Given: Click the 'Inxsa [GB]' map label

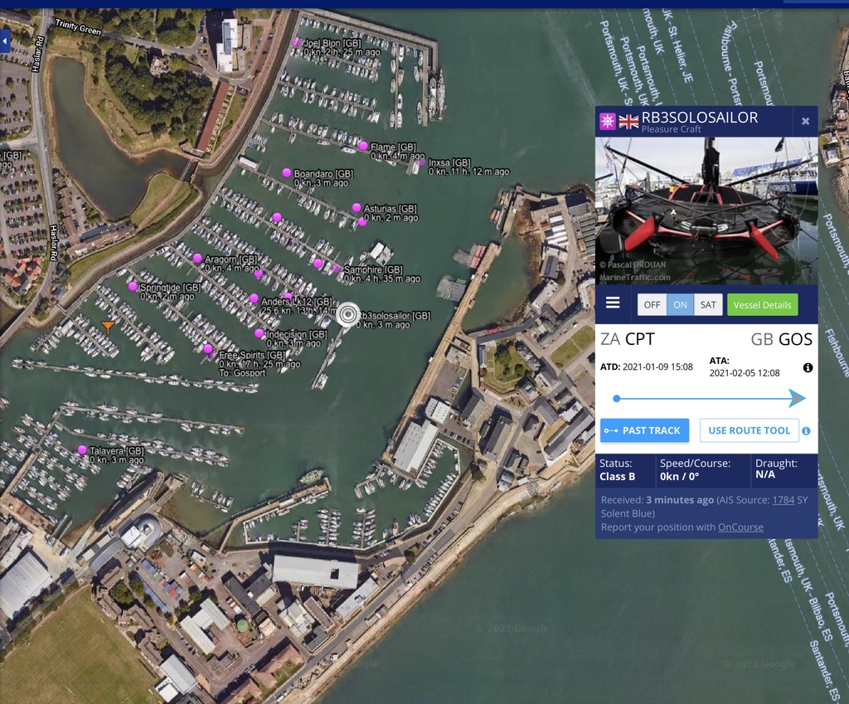Looking at the screenshot, I should pyautogui.click(x=449, y=163).
